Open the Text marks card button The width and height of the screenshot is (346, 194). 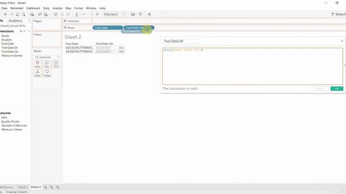tap(56, 64)
